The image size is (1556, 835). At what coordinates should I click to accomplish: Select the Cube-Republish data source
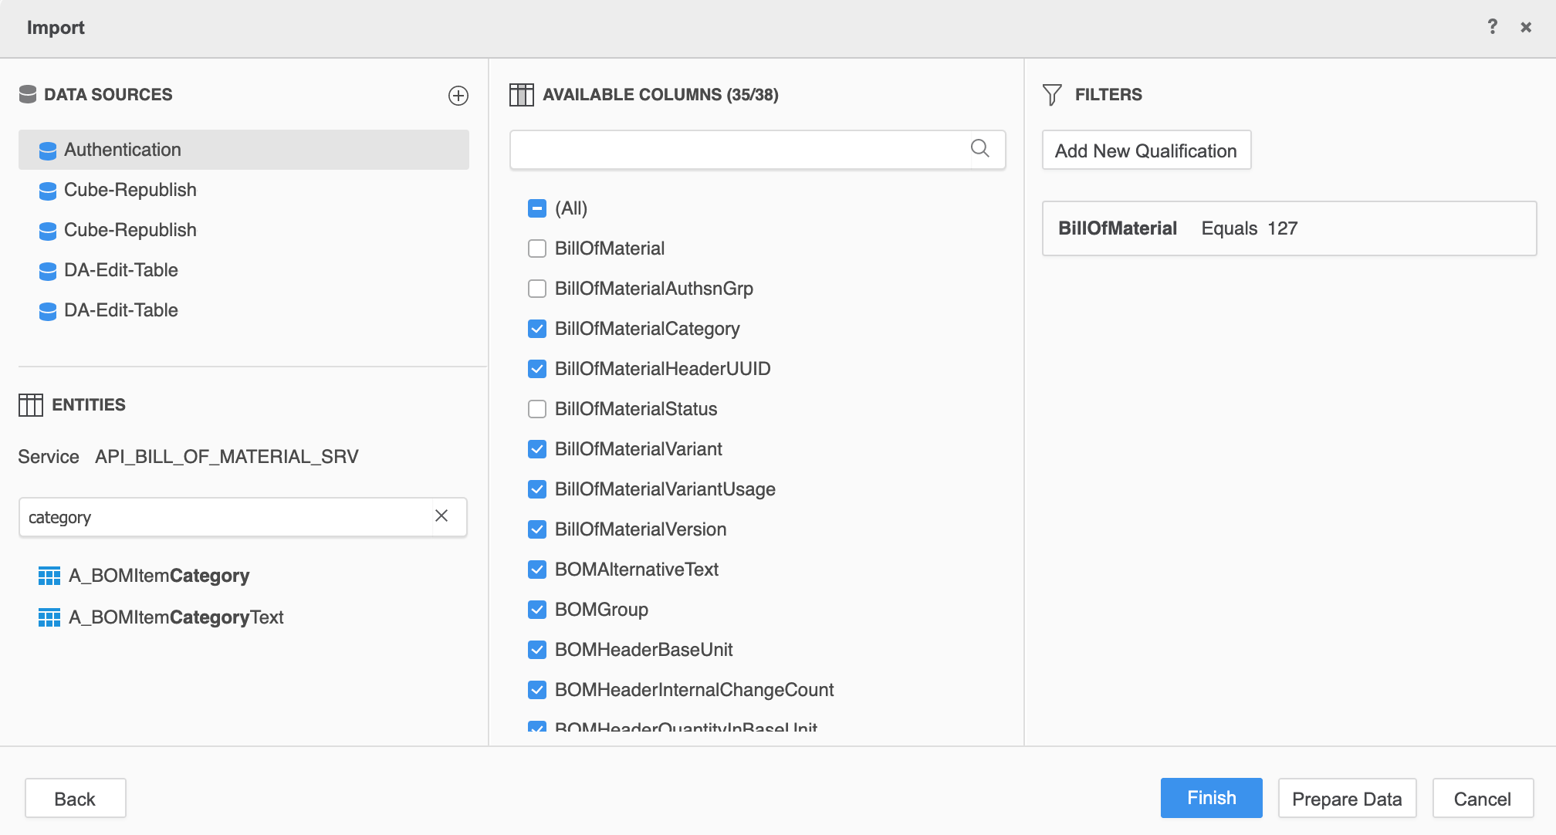tap(130, 190)
